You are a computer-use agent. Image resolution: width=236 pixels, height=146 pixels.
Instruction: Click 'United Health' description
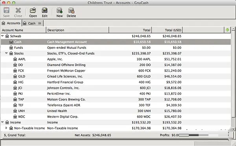pos(57,111)
